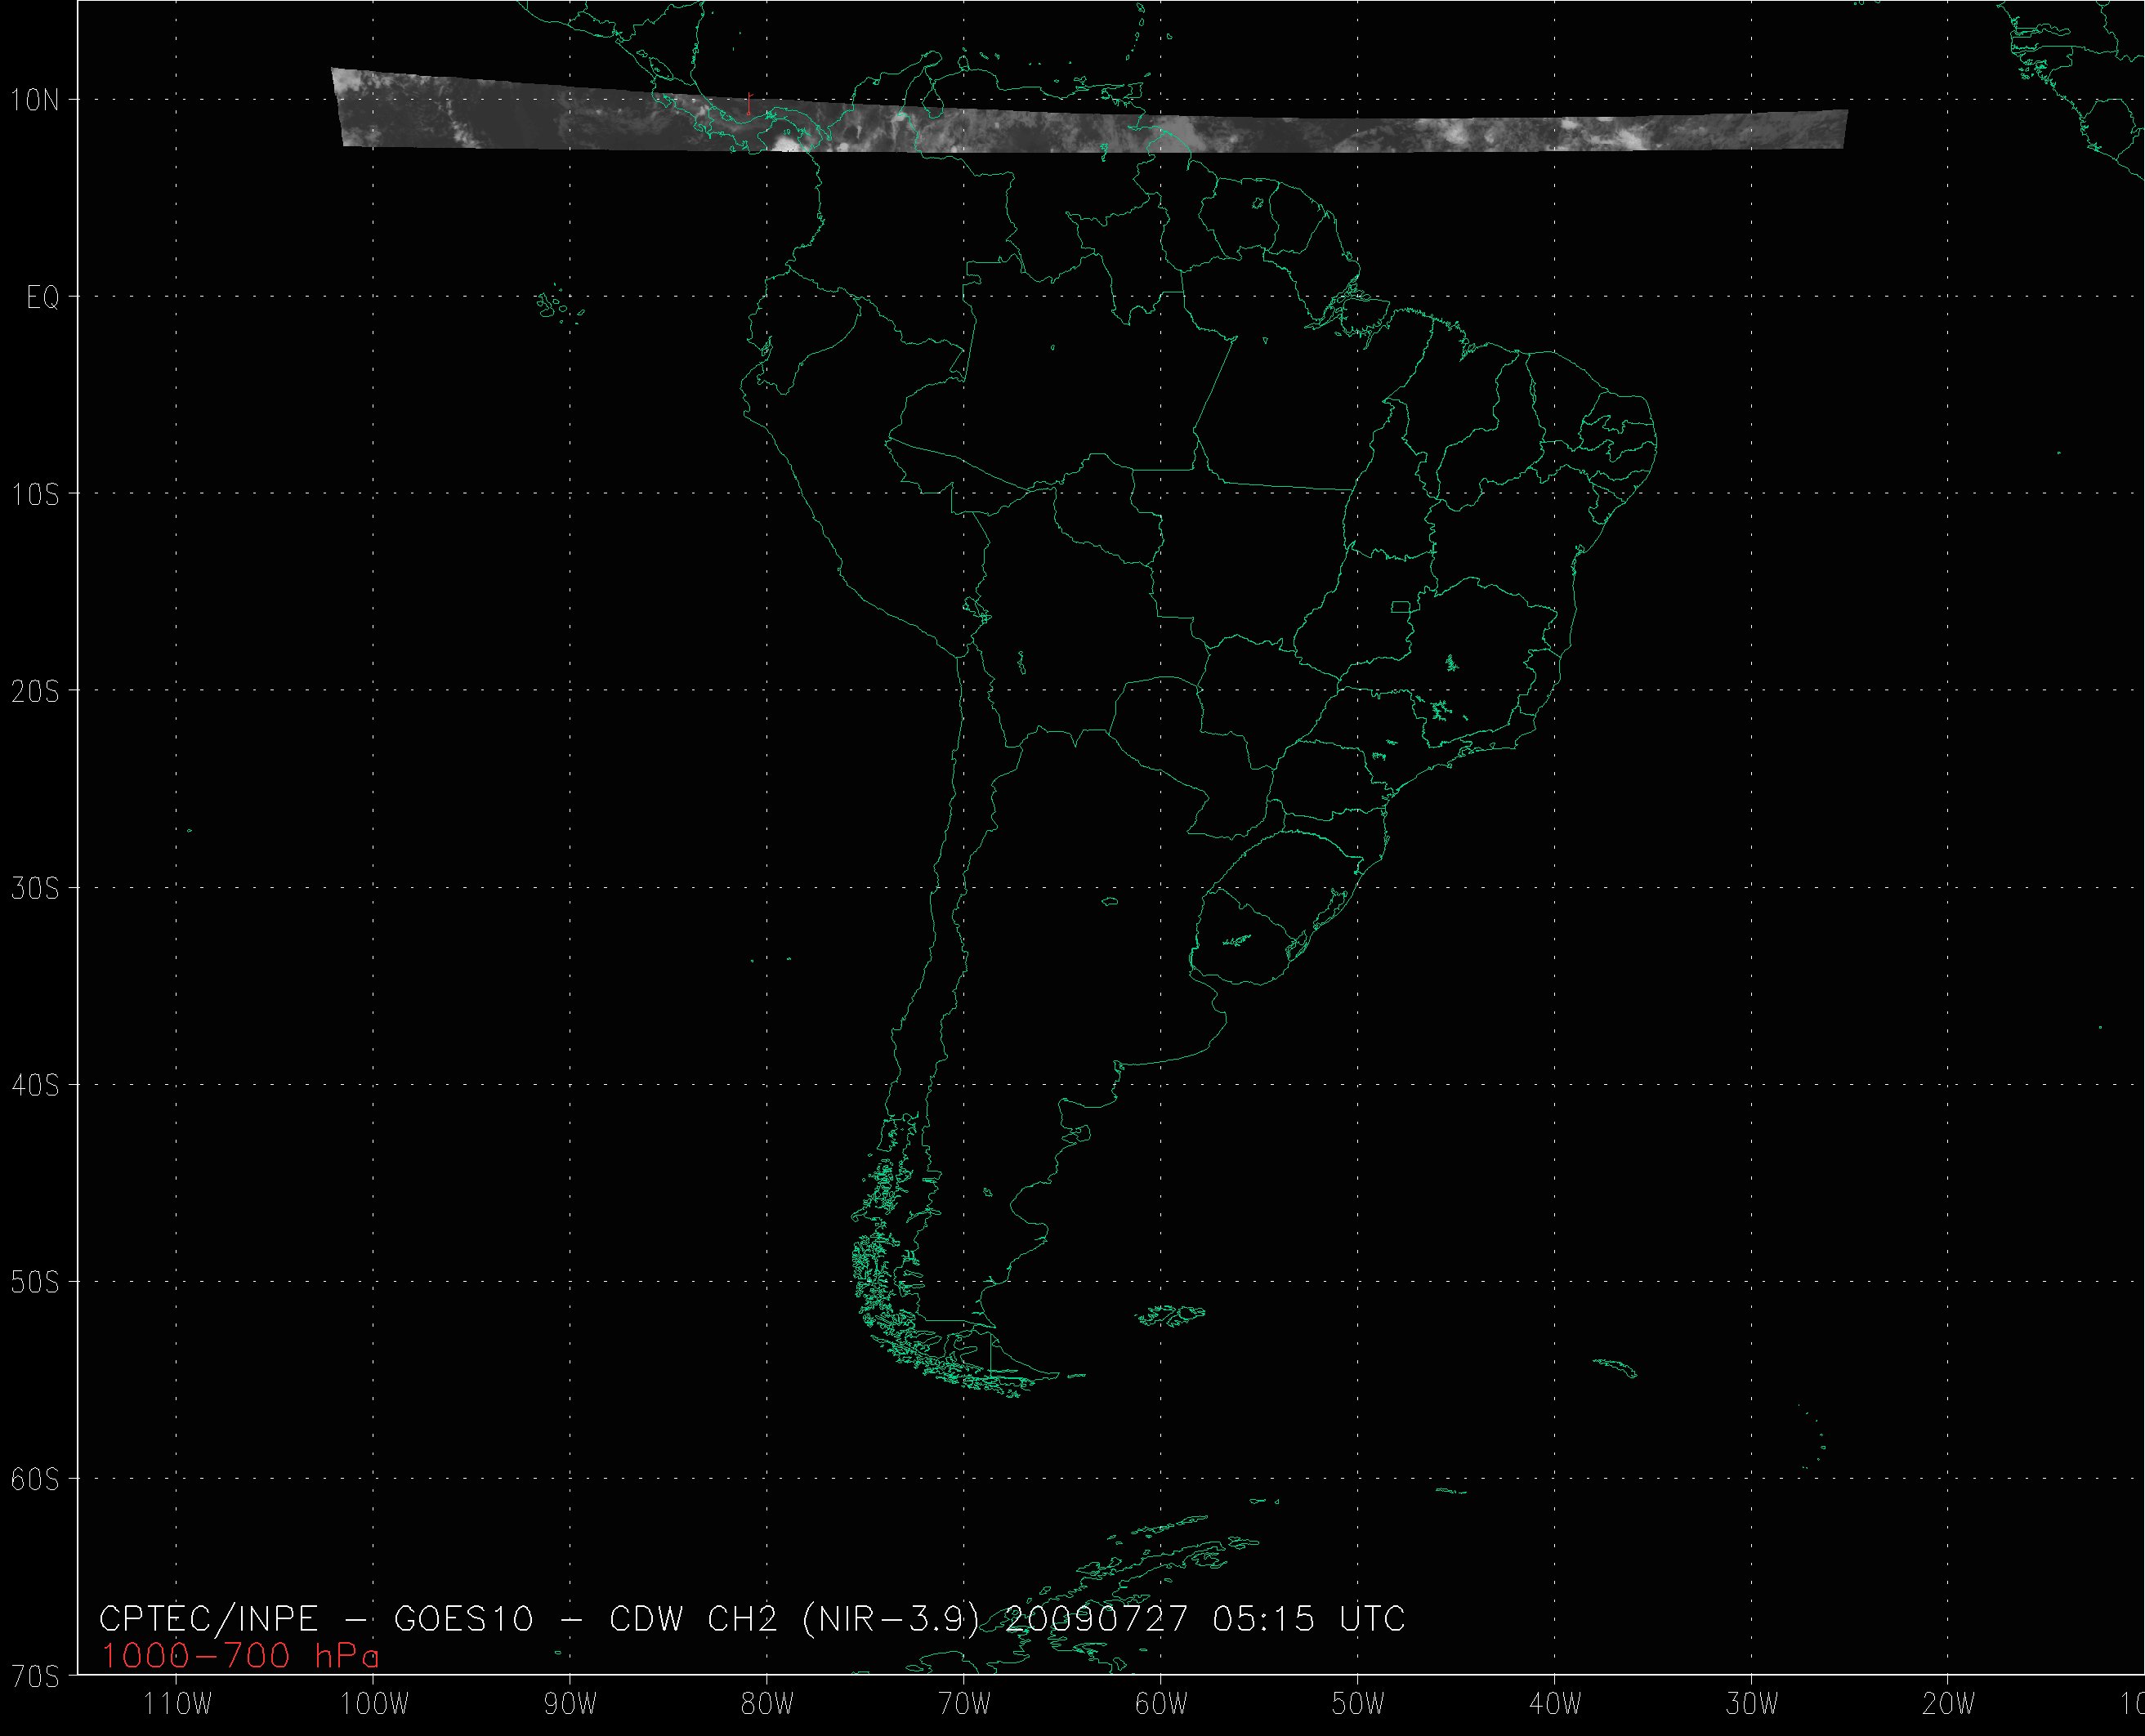Click the EQ equator axis label
2145x1736 pixels.
42,297
